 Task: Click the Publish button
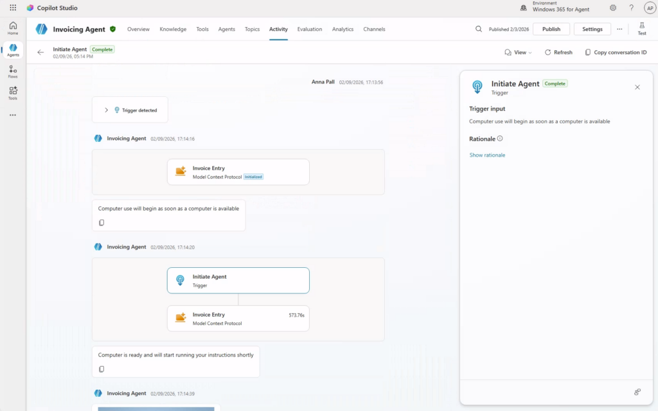[x=551, y=29]
